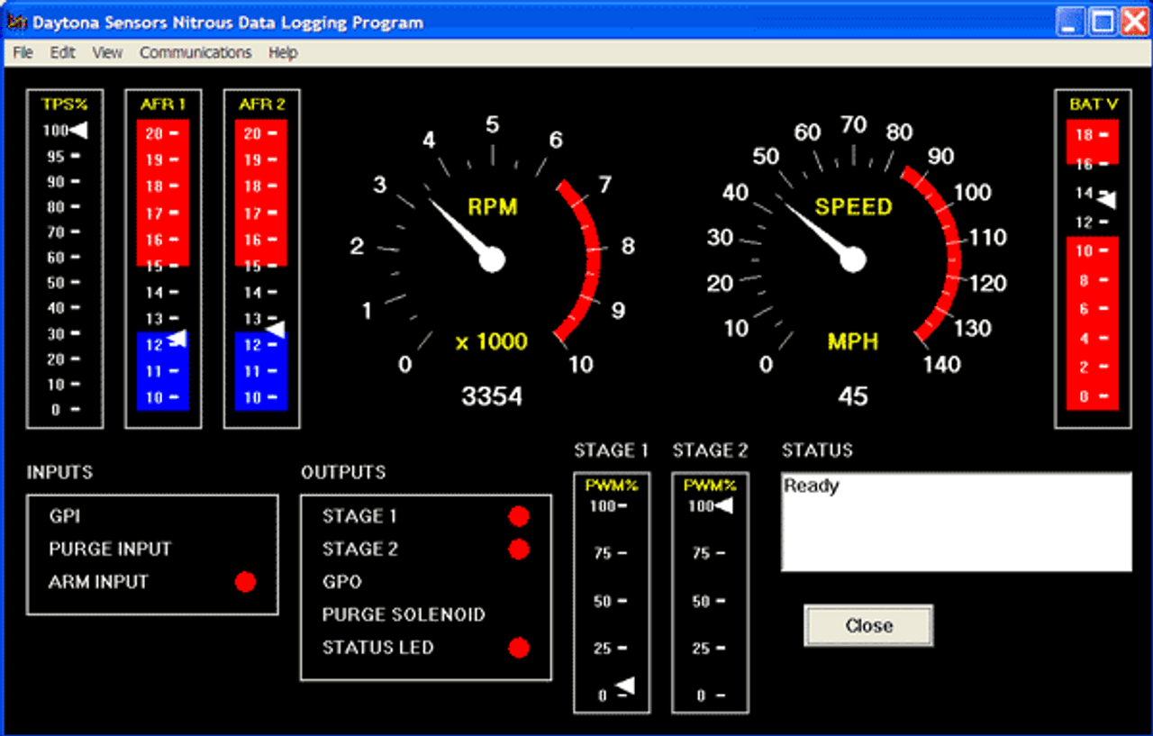Click the RPM dial needle hub
1153x736 pixels.
(x=492, y=259)
